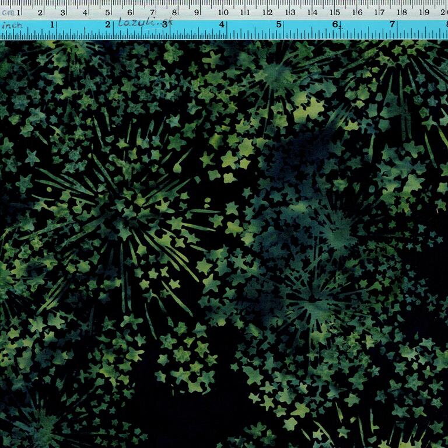This screenshot has width=448, height=448.
Task: Click the number 4 on inch ruler
Action: point(222,24)
